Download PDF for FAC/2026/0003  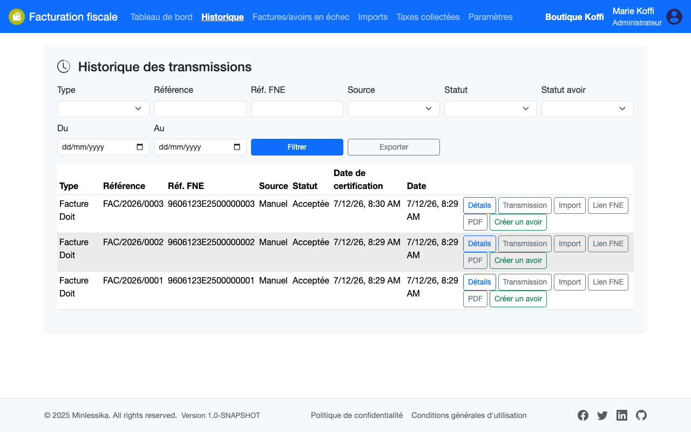[475, 222]
